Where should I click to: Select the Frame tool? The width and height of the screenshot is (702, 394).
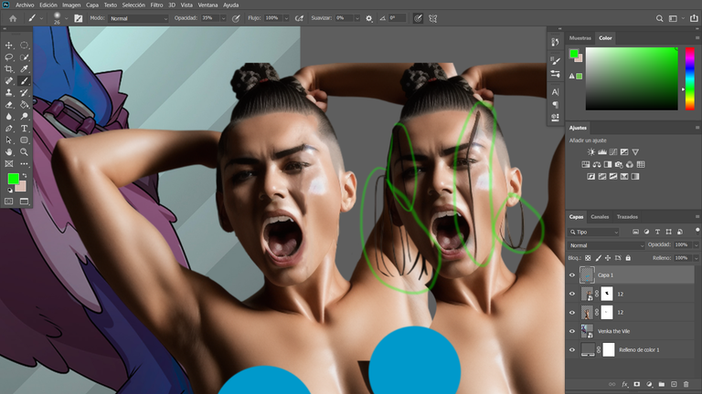[8, 164]
